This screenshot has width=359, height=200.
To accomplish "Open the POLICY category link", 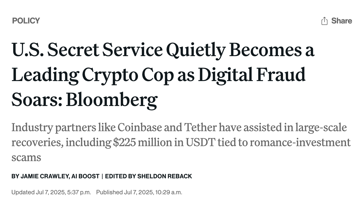I will tap(26, 21).
